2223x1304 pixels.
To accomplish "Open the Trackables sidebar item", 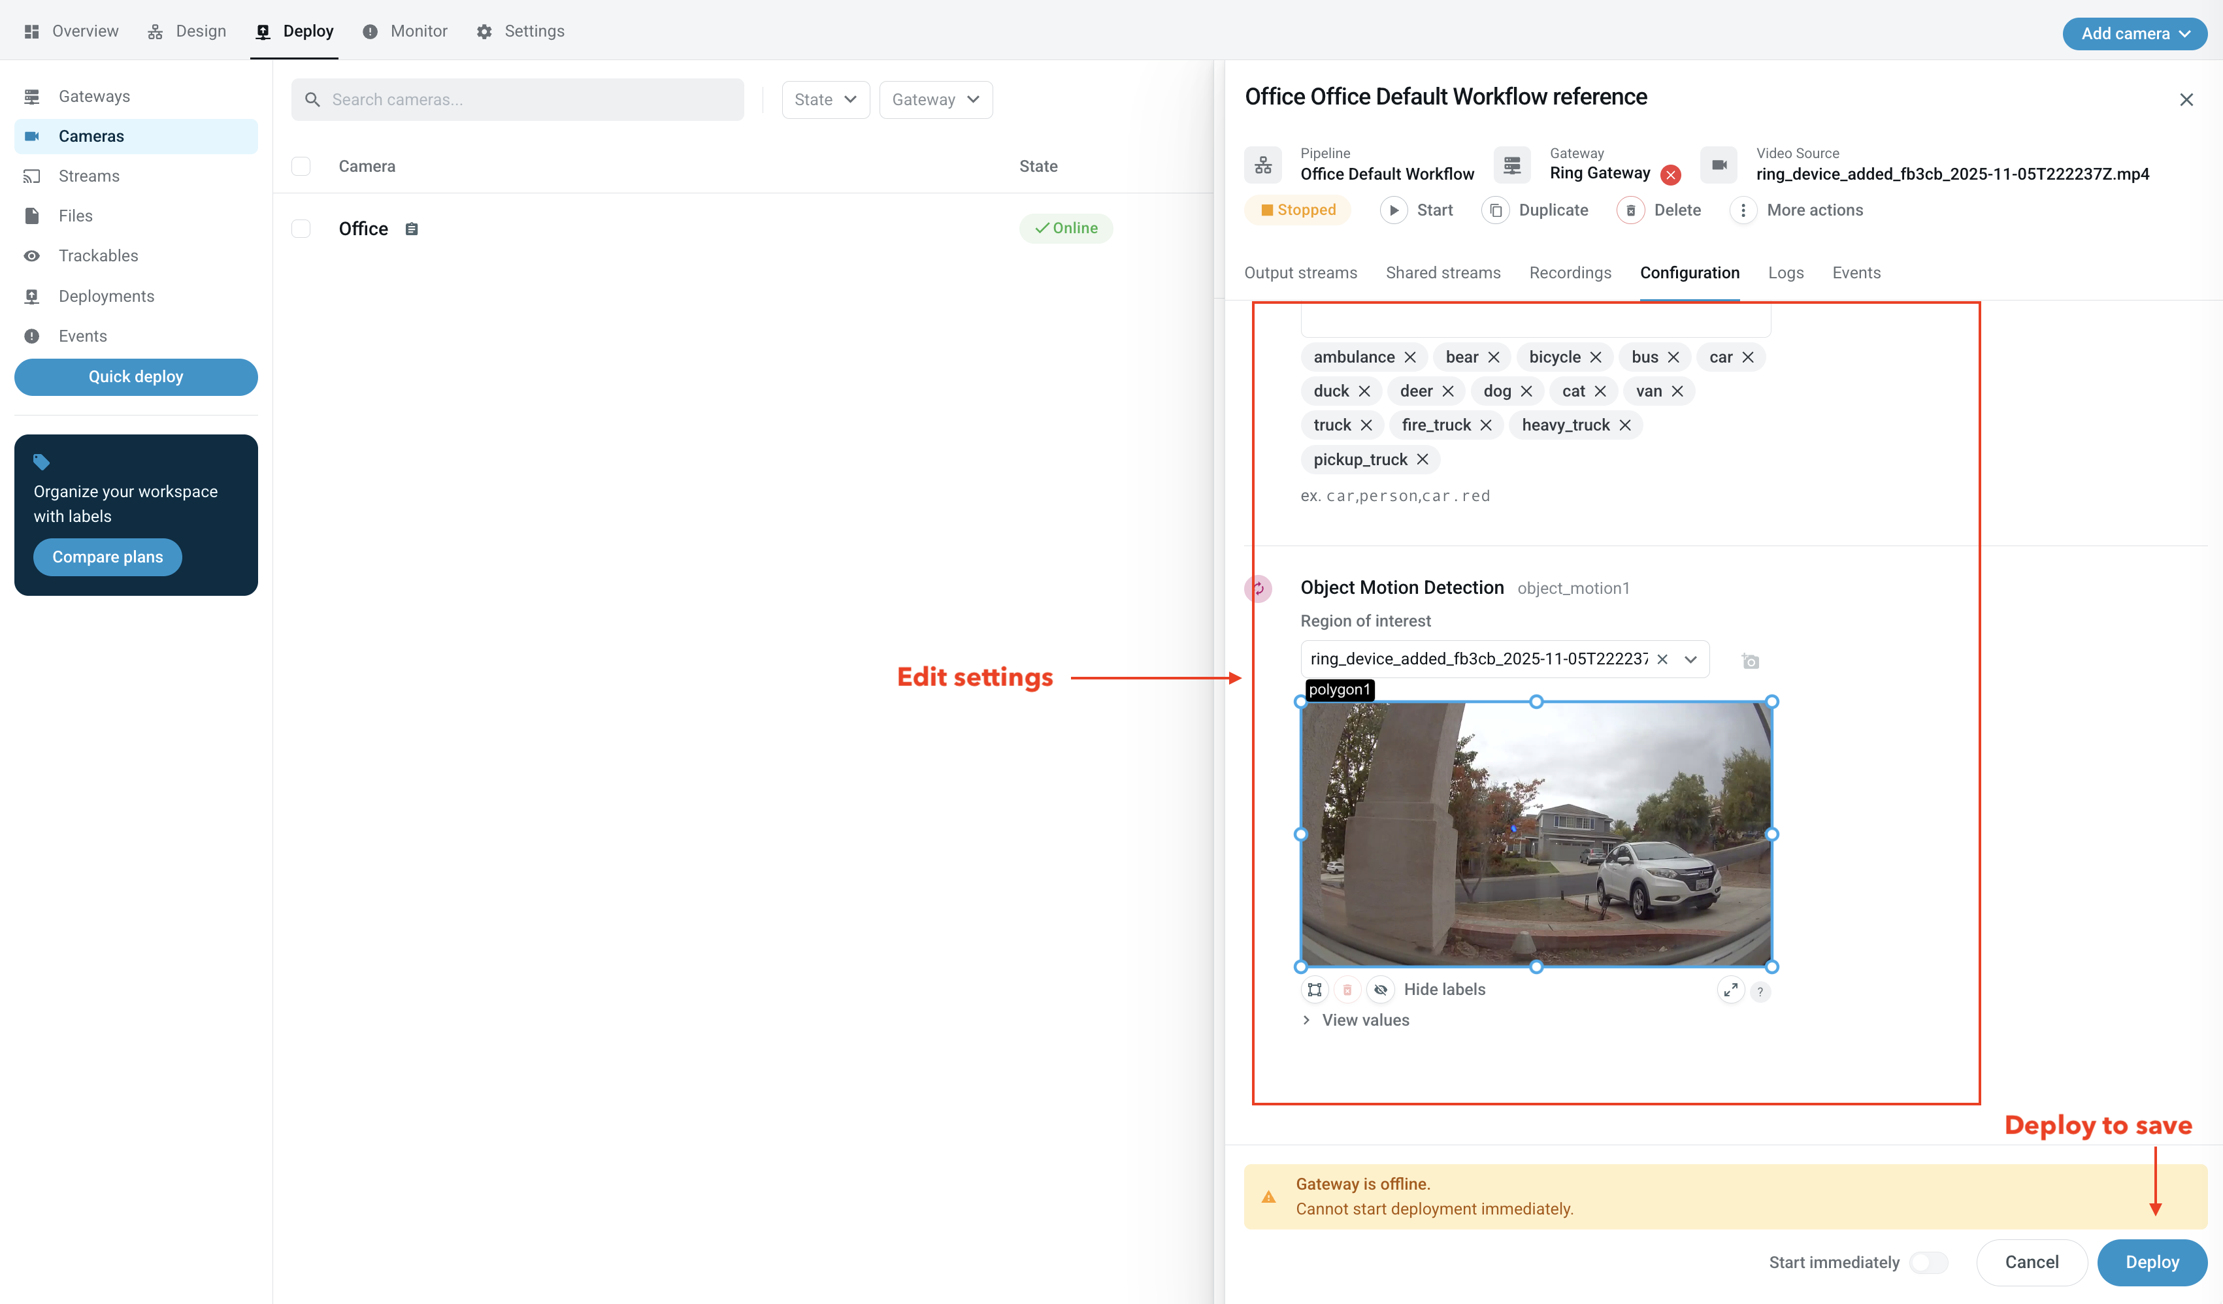I will point(98,255).
